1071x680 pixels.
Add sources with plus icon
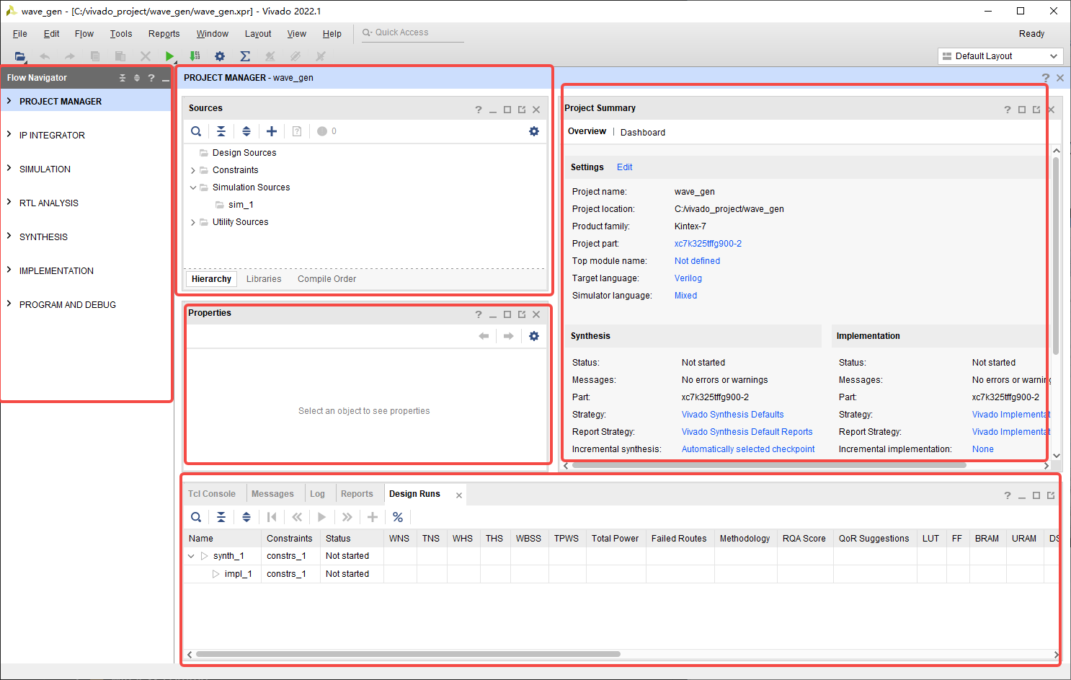coord(272,131)
